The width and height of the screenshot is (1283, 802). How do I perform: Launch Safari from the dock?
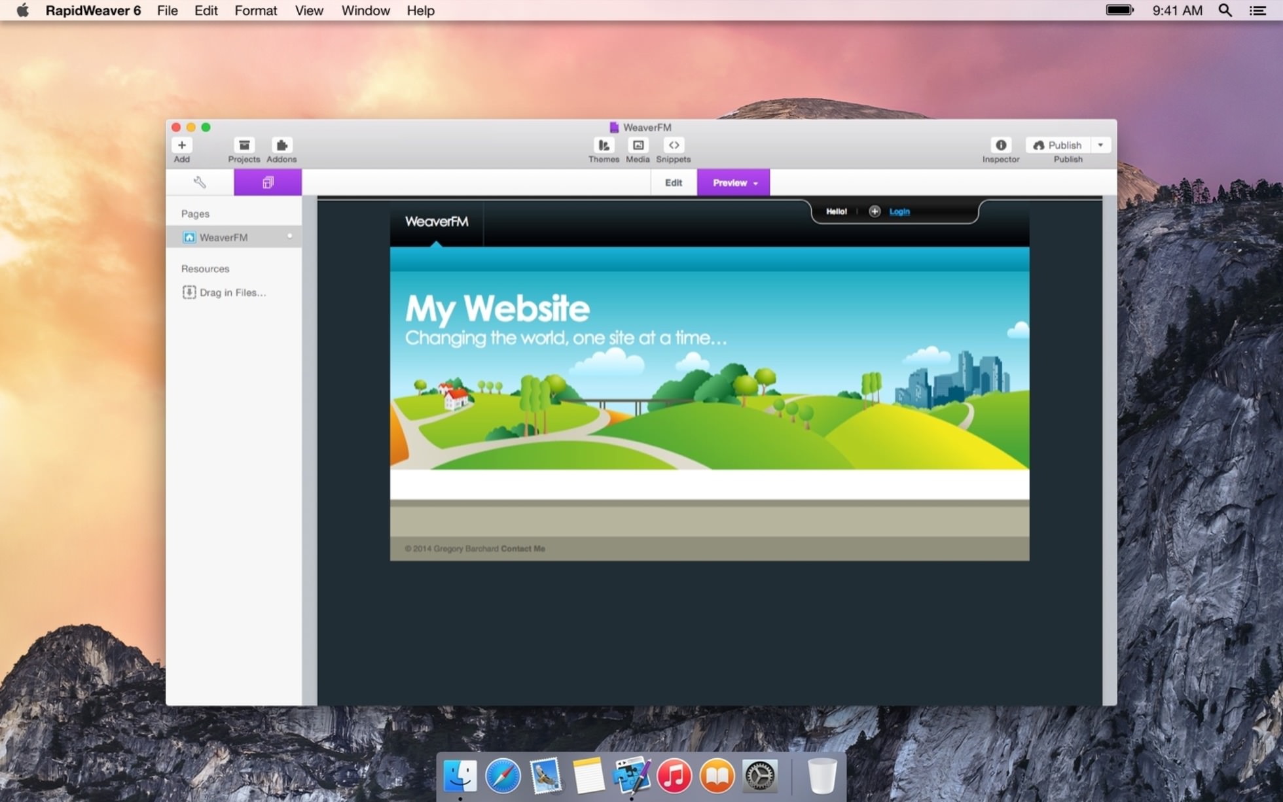pos(503,776)
